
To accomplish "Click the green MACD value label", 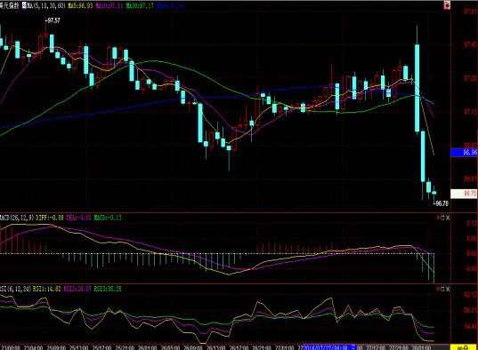I will [x=108, y=218].
